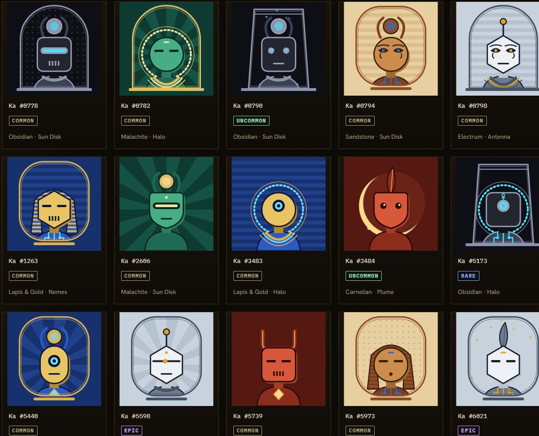Click the Lapis & Gold · Nemes text
Image resolution: width=539 pixels, height=436 pixels.
tap(38, 292)
